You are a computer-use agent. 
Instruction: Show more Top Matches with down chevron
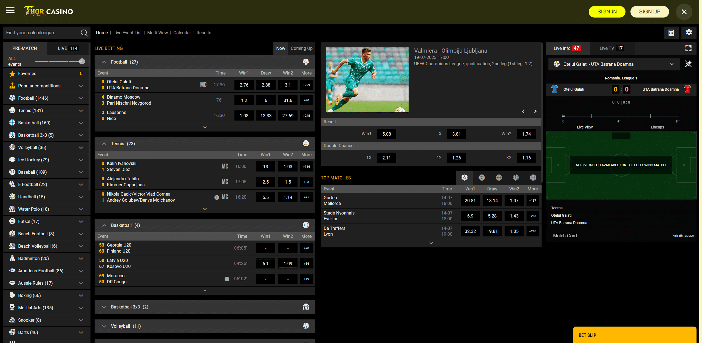tap(431, 243)
